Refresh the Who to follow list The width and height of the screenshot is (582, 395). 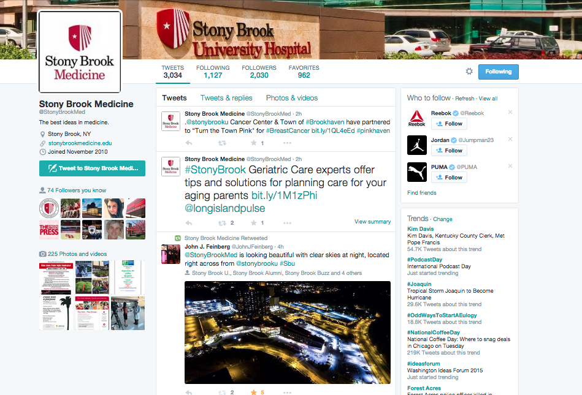click(x=465, y=99)
